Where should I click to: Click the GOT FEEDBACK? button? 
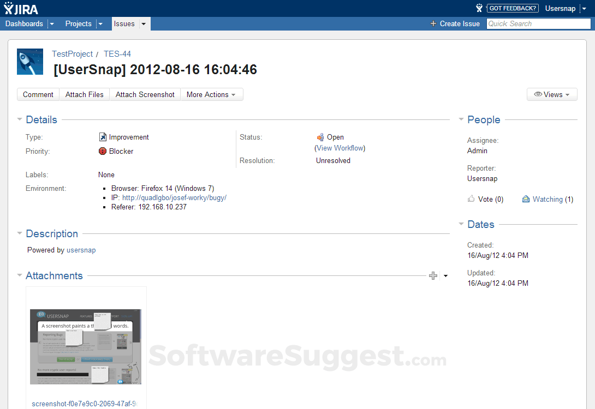513,8
